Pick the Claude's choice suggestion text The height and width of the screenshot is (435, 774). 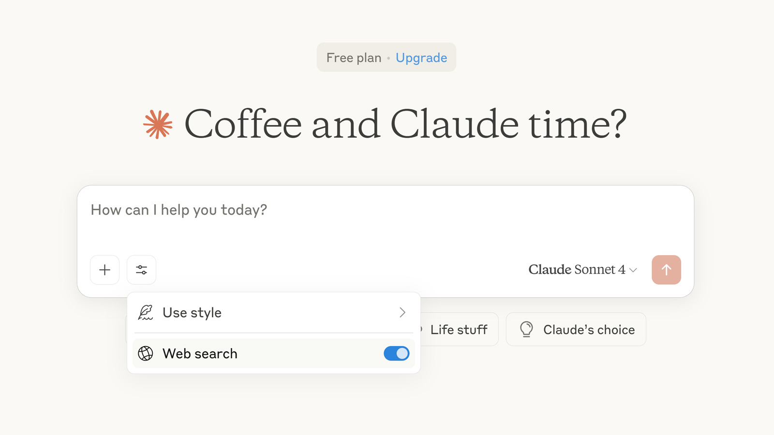click(589, 330)
